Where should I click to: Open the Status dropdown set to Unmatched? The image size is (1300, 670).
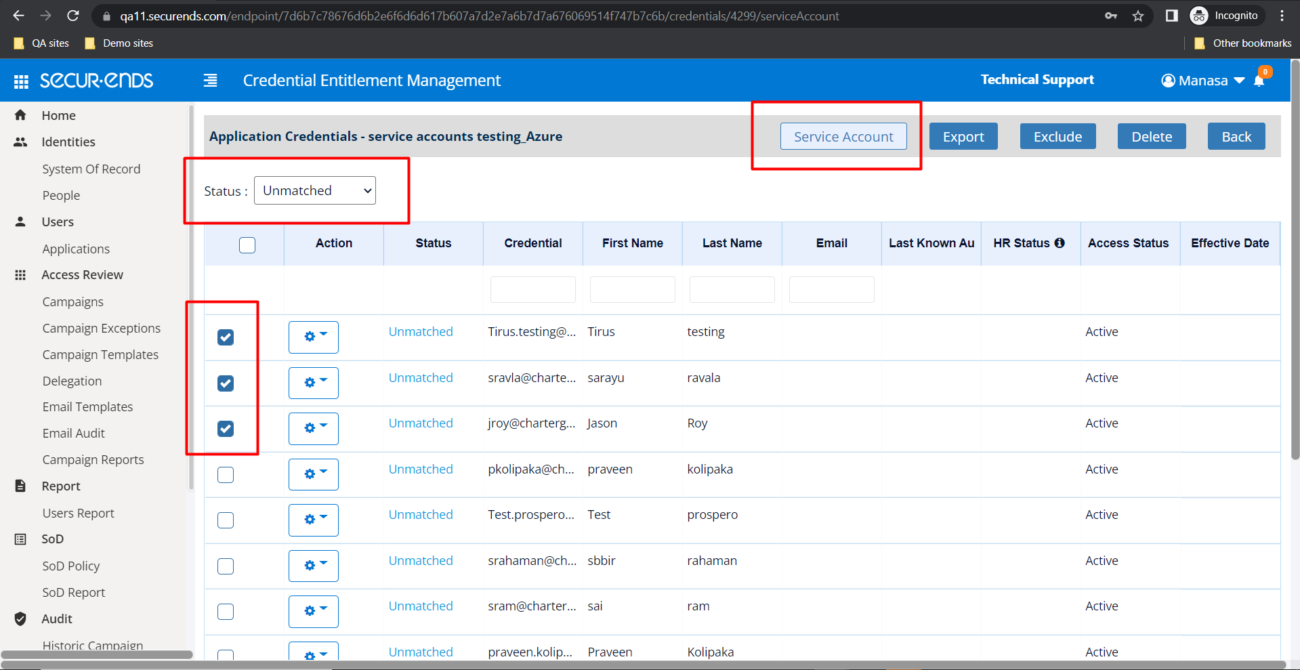click(314, 190)
